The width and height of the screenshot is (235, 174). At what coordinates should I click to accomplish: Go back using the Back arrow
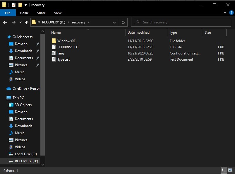point(5,22)
